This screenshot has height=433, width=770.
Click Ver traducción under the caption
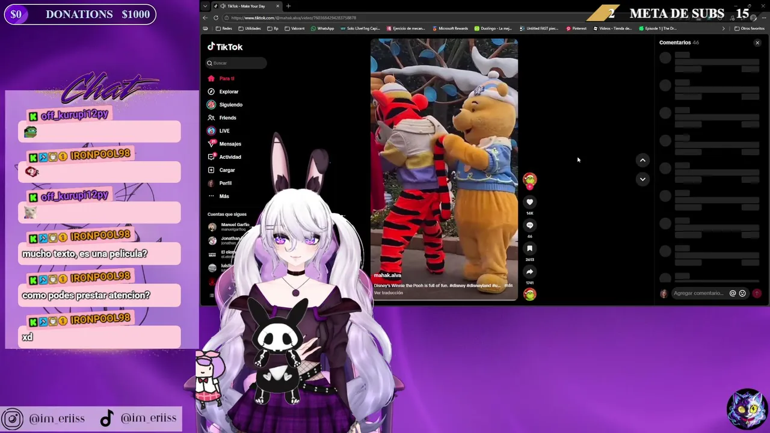[389, 293]
